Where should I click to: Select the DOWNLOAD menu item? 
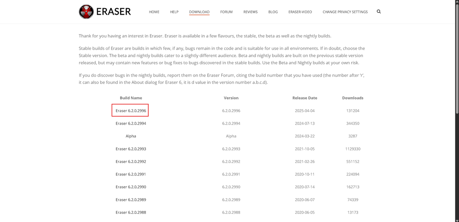pyautogui.click(x=199, y=12)
